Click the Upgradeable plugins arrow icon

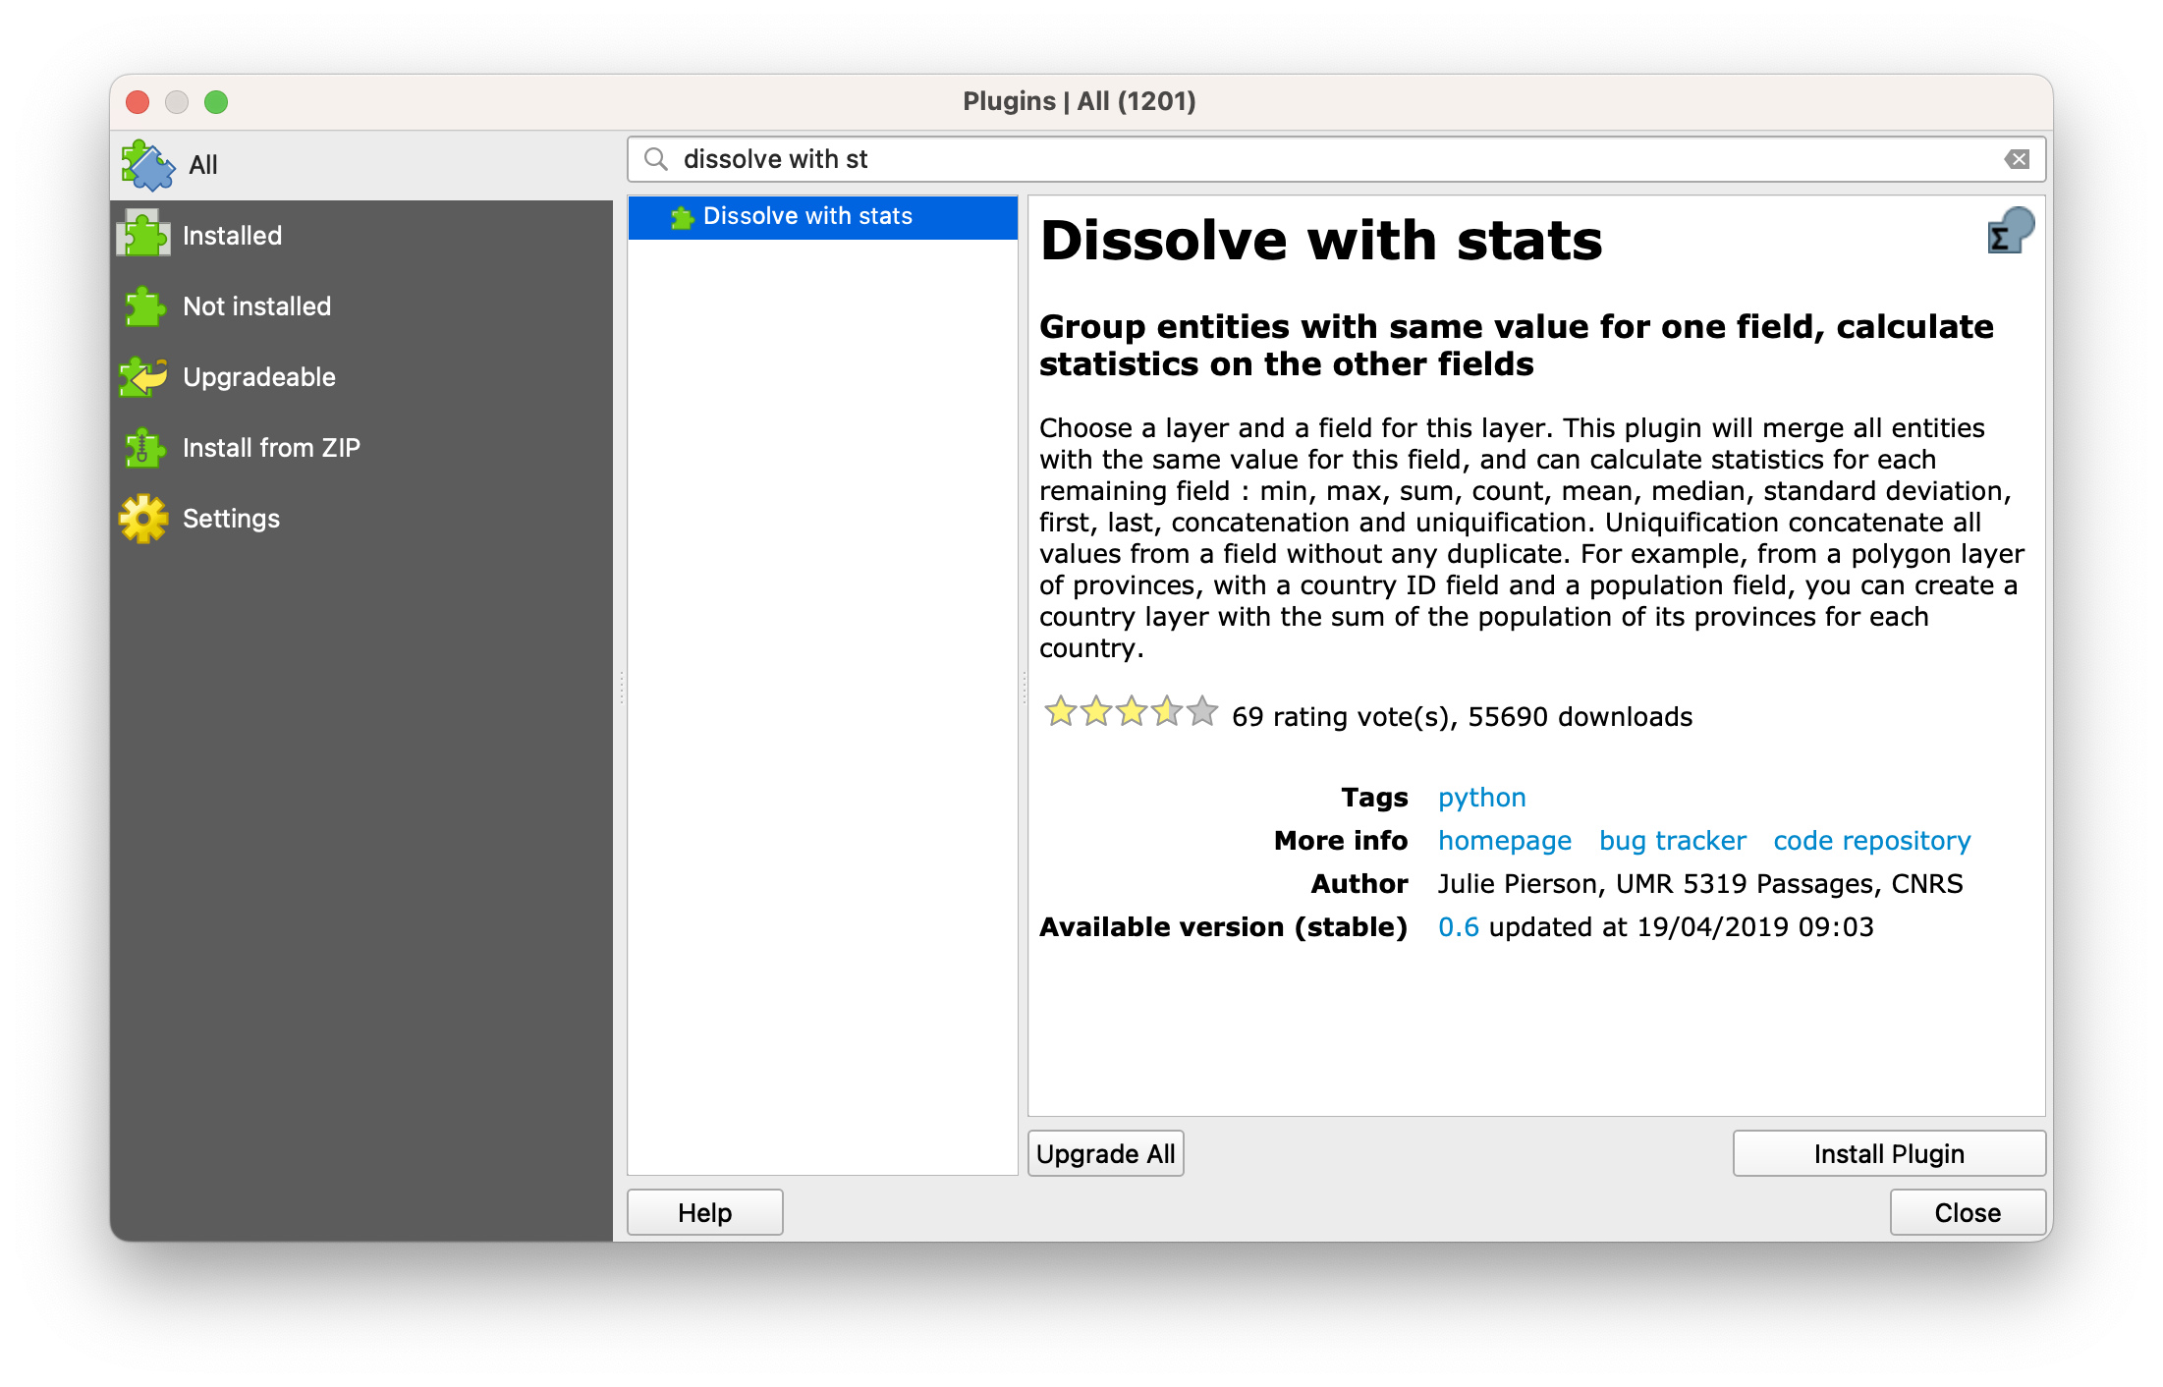(x=144, y=377)
